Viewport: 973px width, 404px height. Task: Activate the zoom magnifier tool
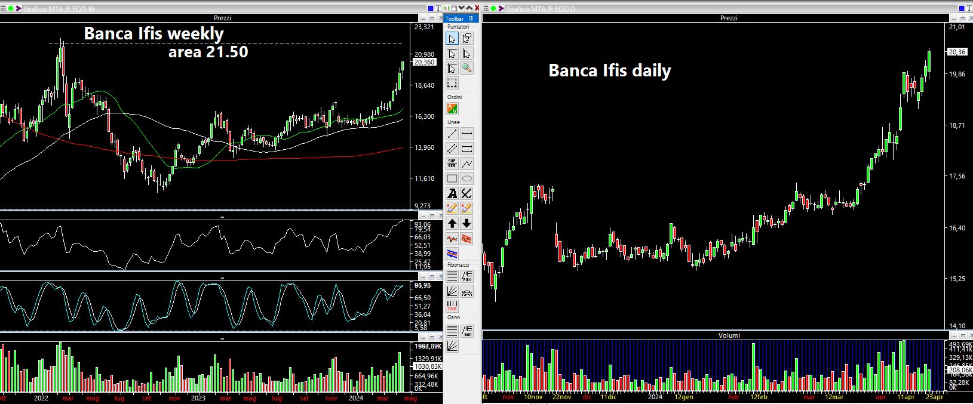point(467,68)
